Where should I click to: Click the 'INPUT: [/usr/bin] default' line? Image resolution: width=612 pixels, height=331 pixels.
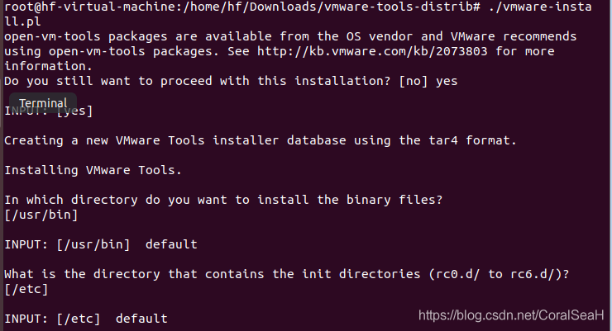[x=101, y=244]
